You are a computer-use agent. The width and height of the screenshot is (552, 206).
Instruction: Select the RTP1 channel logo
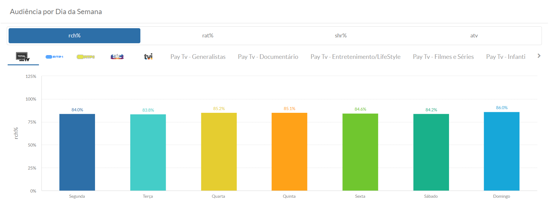point(55,57)
